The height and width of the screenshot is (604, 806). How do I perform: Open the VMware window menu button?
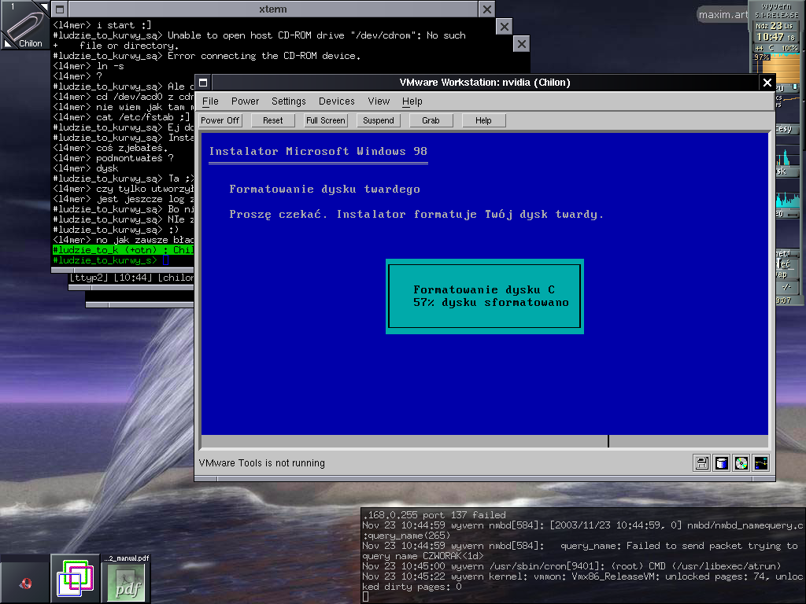203,83
